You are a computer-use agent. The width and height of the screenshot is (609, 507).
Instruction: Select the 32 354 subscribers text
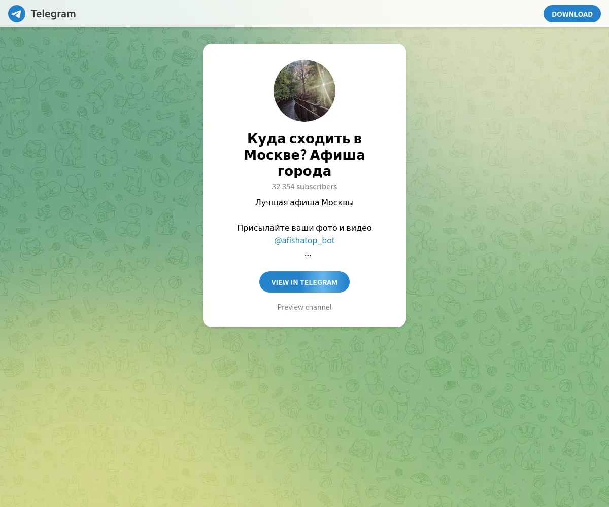pyautogui.click(x=304, y=187)
